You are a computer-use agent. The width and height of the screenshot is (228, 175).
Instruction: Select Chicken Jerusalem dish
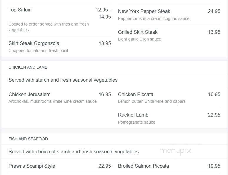(x=29, y=94)
